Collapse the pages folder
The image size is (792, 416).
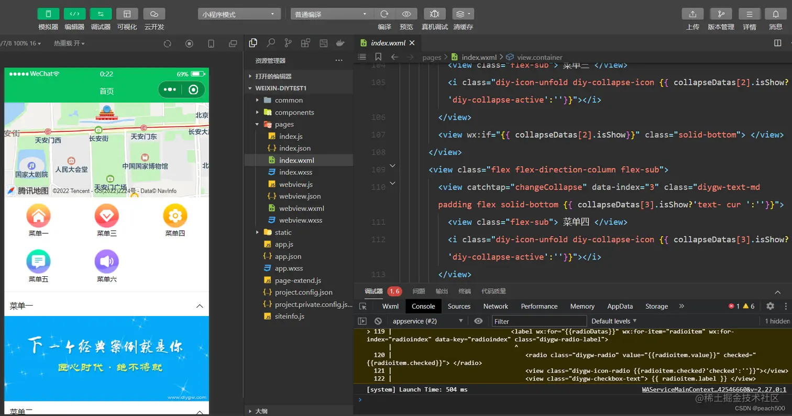point(299,124)
